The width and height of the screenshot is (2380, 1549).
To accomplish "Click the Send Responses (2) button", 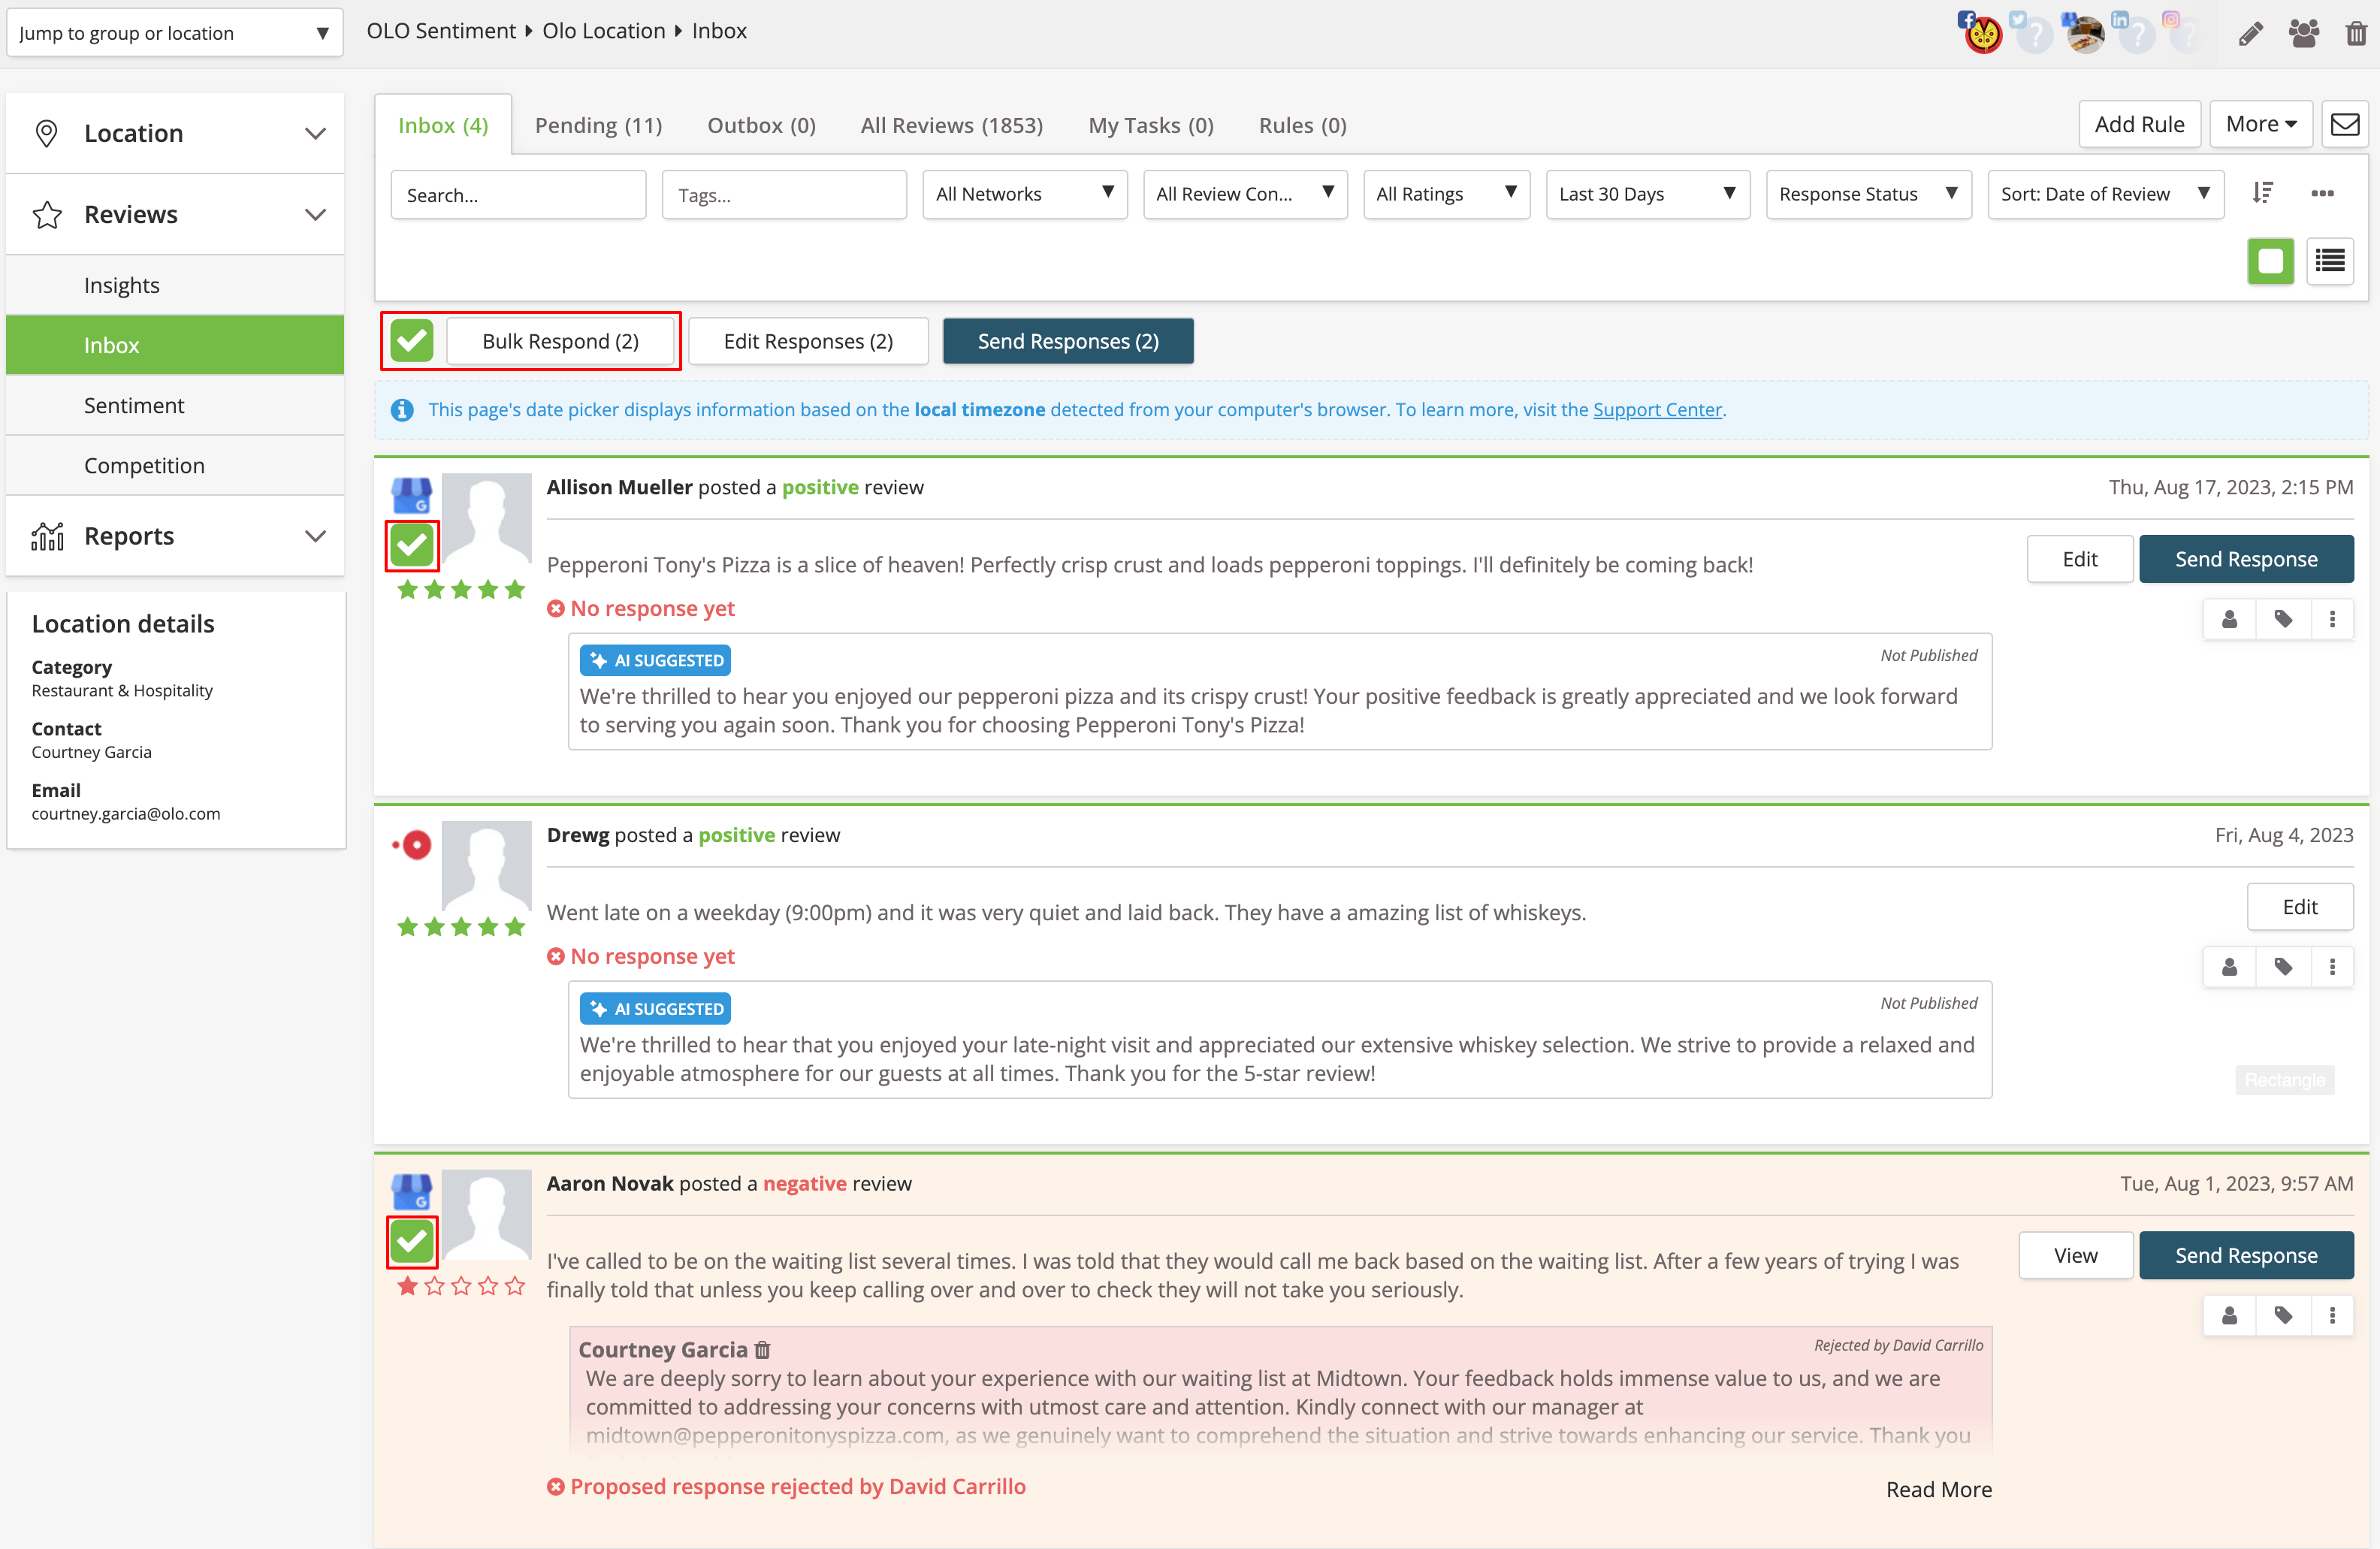I will point(1068,341).
